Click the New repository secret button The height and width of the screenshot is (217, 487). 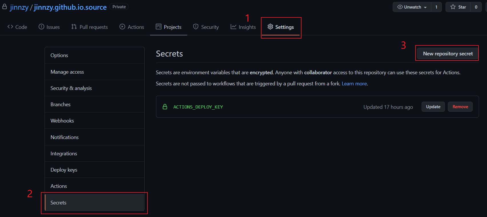448,54
